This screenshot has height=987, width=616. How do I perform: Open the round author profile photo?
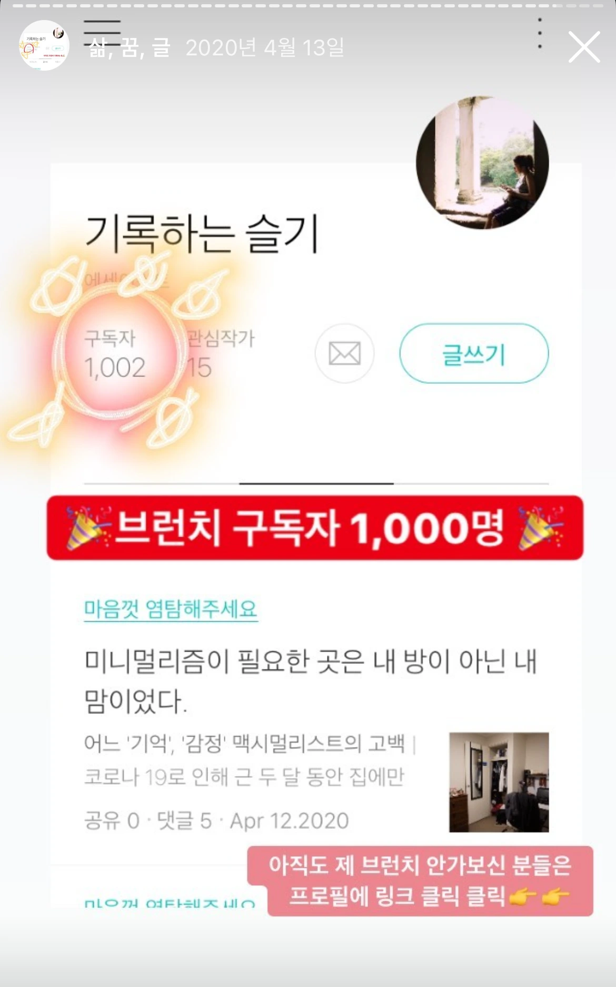point(482,162)
